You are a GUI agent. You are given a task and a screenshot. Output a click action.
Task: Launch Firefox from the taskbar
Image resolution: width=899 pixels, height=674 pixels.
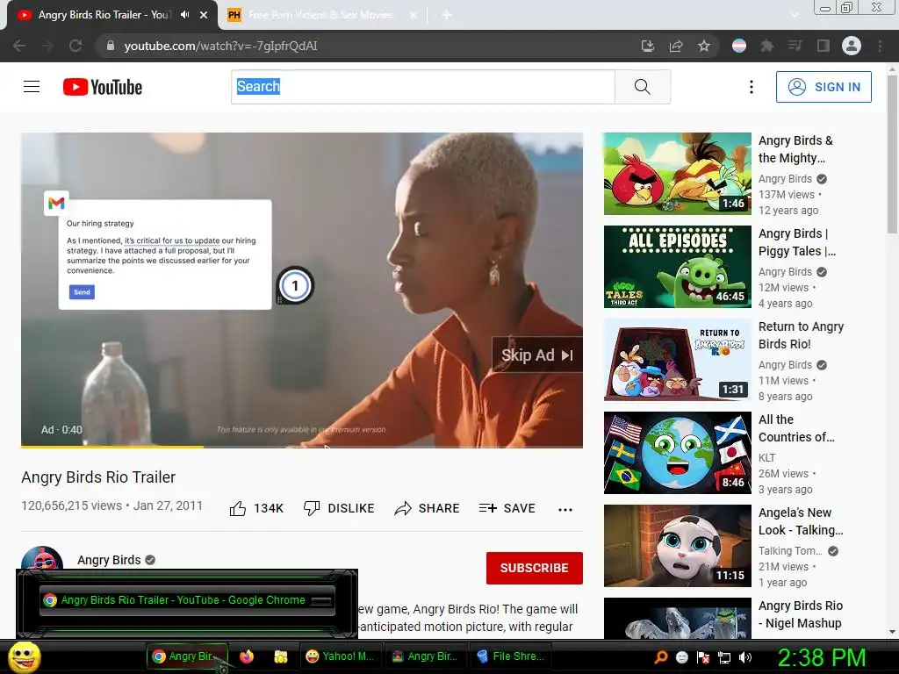[x=247, y=656]
